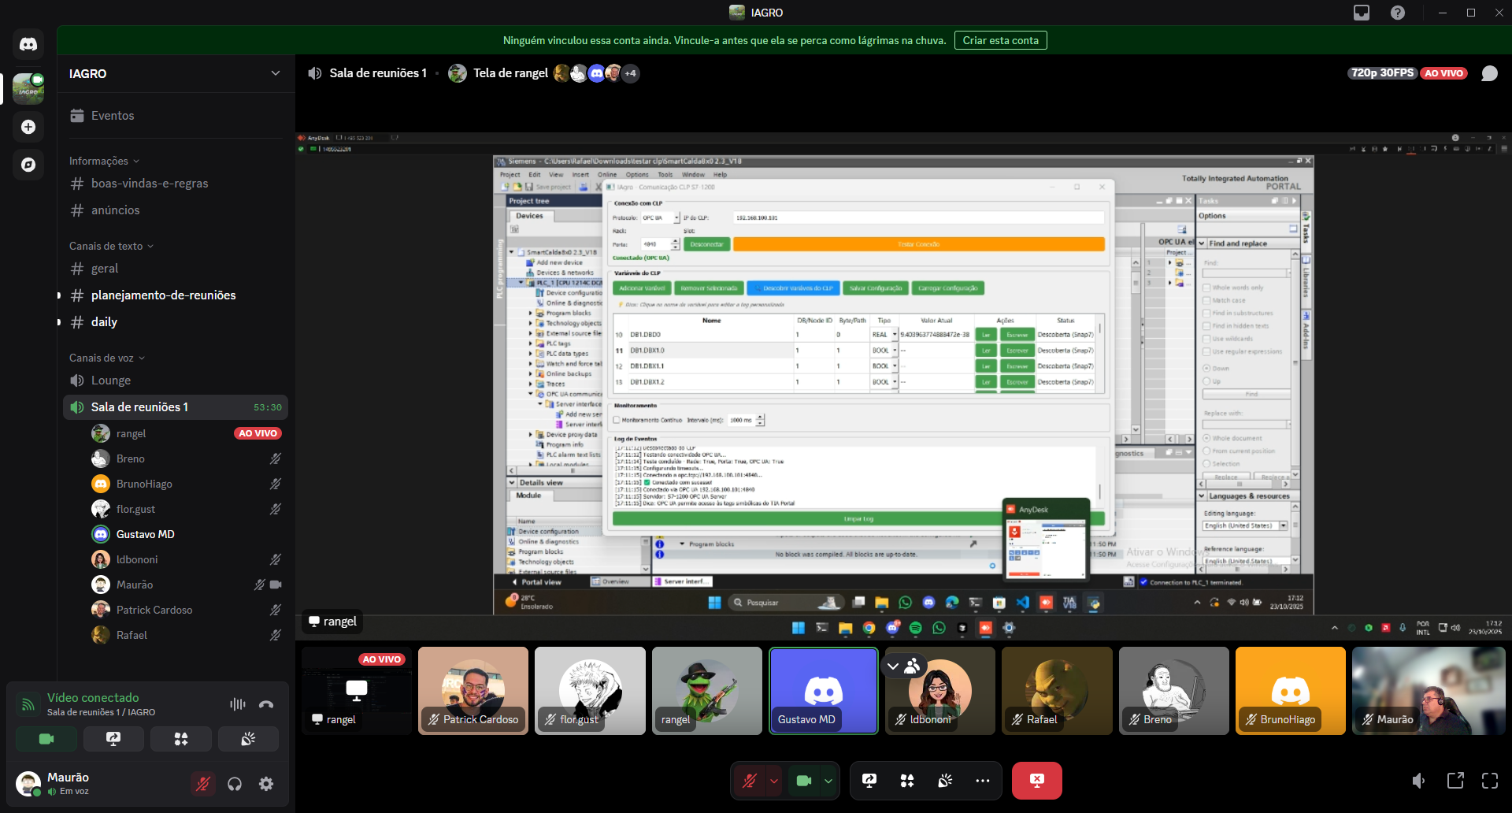Viewport: 1512px width, 813px height.
Task: Select BrunoHiago participant tile
Action: click(1290, 691)
